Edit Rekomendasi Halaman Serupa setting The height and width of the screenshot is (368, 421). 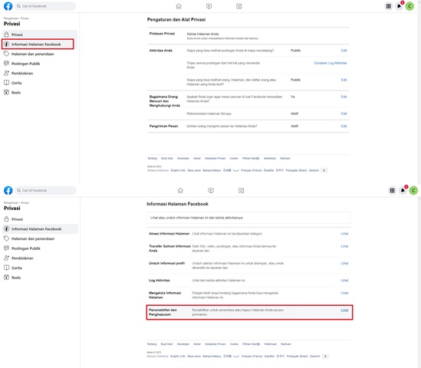tap(344, 113)
